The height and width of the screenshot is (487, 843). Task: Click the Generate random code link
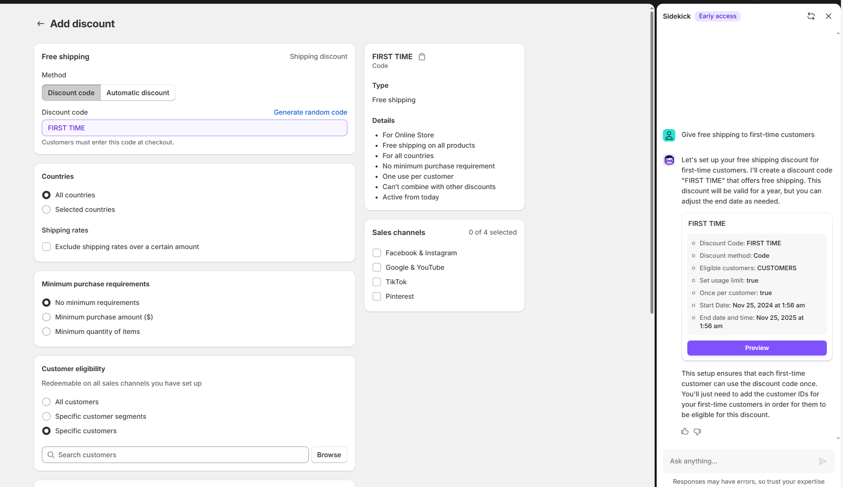tap(310, 112)
